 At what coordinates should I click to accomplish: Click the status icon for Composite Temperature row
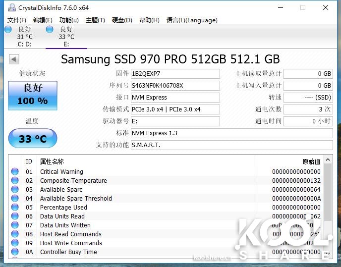click(x=15, y=180)
